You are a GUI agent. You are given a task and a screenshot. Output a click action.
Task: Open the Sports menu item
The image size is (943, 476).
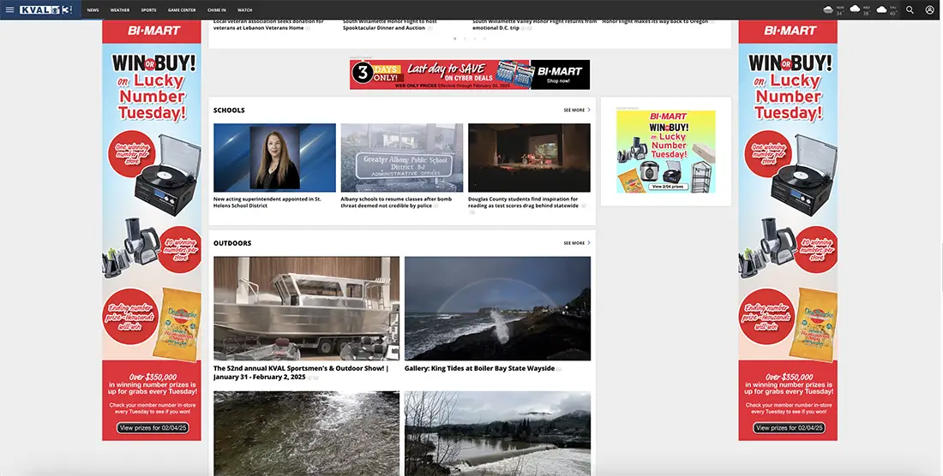coord(148,10)
